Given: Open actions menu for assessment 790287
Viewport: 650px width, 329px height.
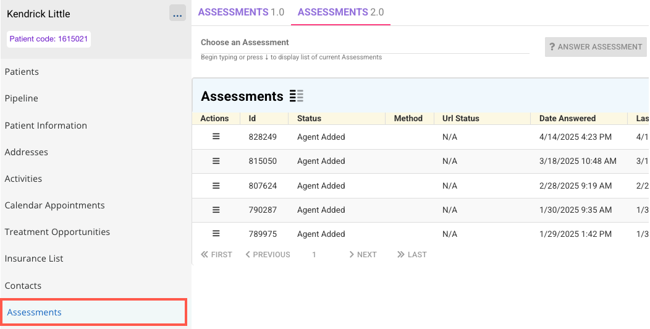Looking at the screenshot, I should point(216,210).
